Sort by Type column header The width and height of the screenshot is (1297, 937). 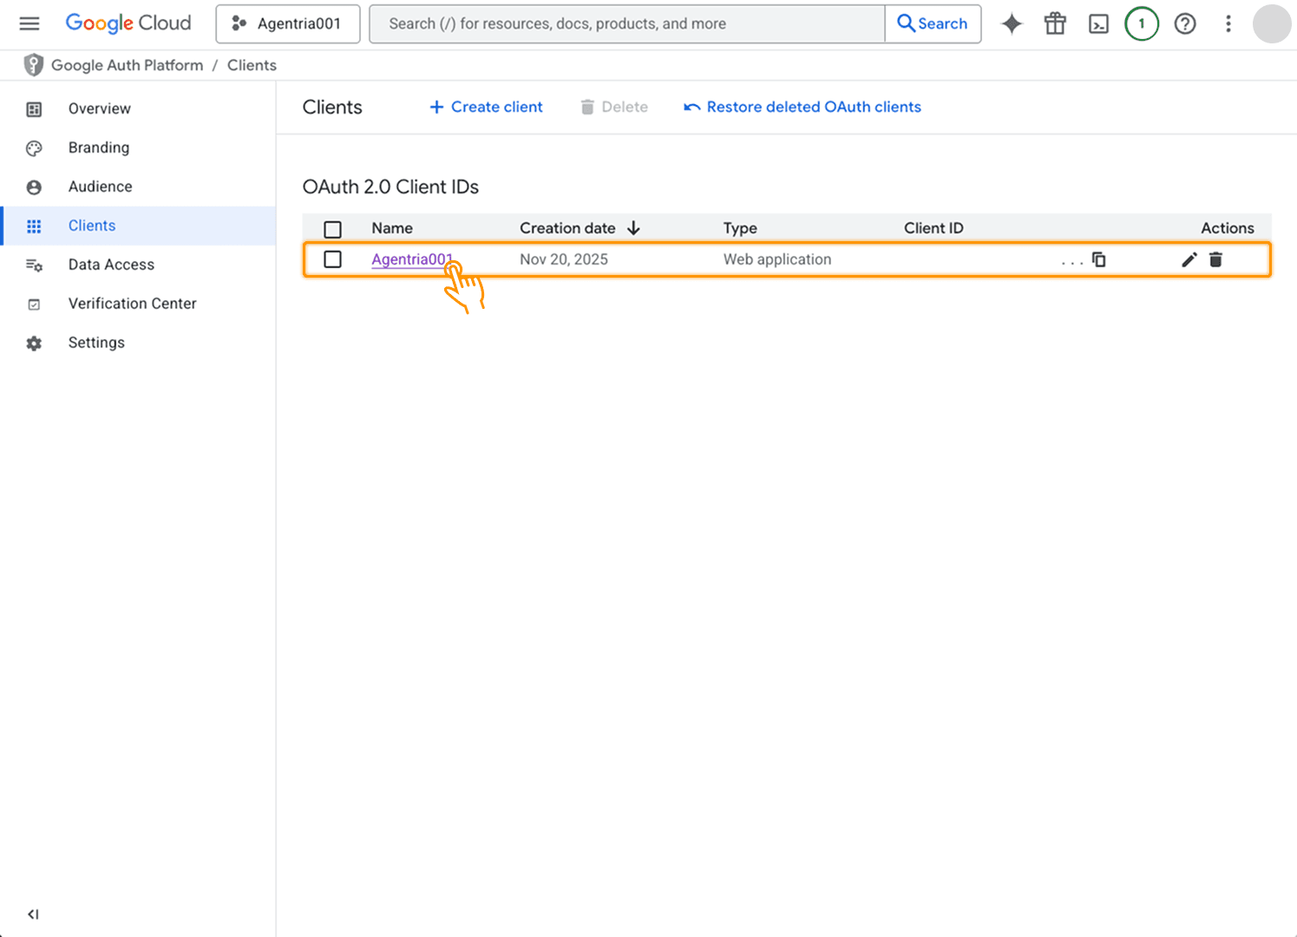tap(740, 228)
